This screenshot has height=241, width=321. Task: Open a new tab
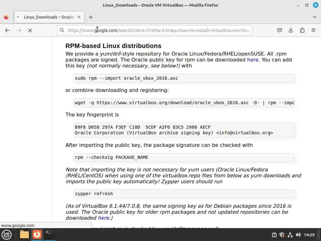coord(91,17)
